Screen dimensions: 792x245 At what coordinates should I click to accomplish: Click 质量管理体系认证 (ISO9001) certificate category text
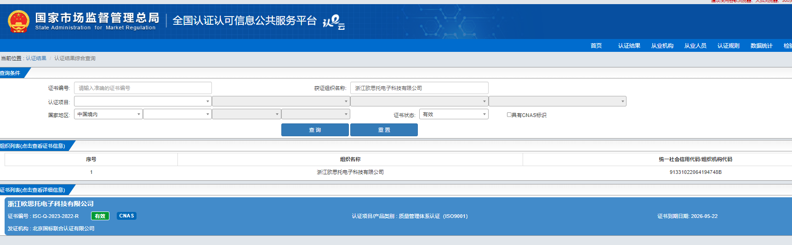tap(433, 216)
